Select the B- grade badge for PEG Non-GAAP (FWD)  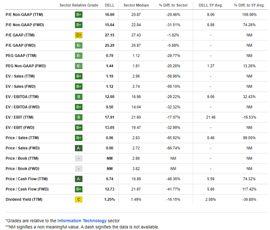point(79,66)
